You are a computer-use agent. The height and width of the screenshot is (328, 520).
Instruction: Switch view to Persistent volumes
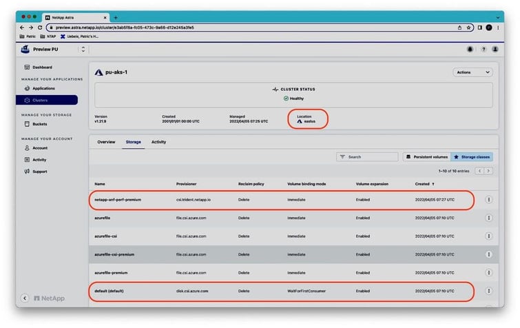point(425,157)
